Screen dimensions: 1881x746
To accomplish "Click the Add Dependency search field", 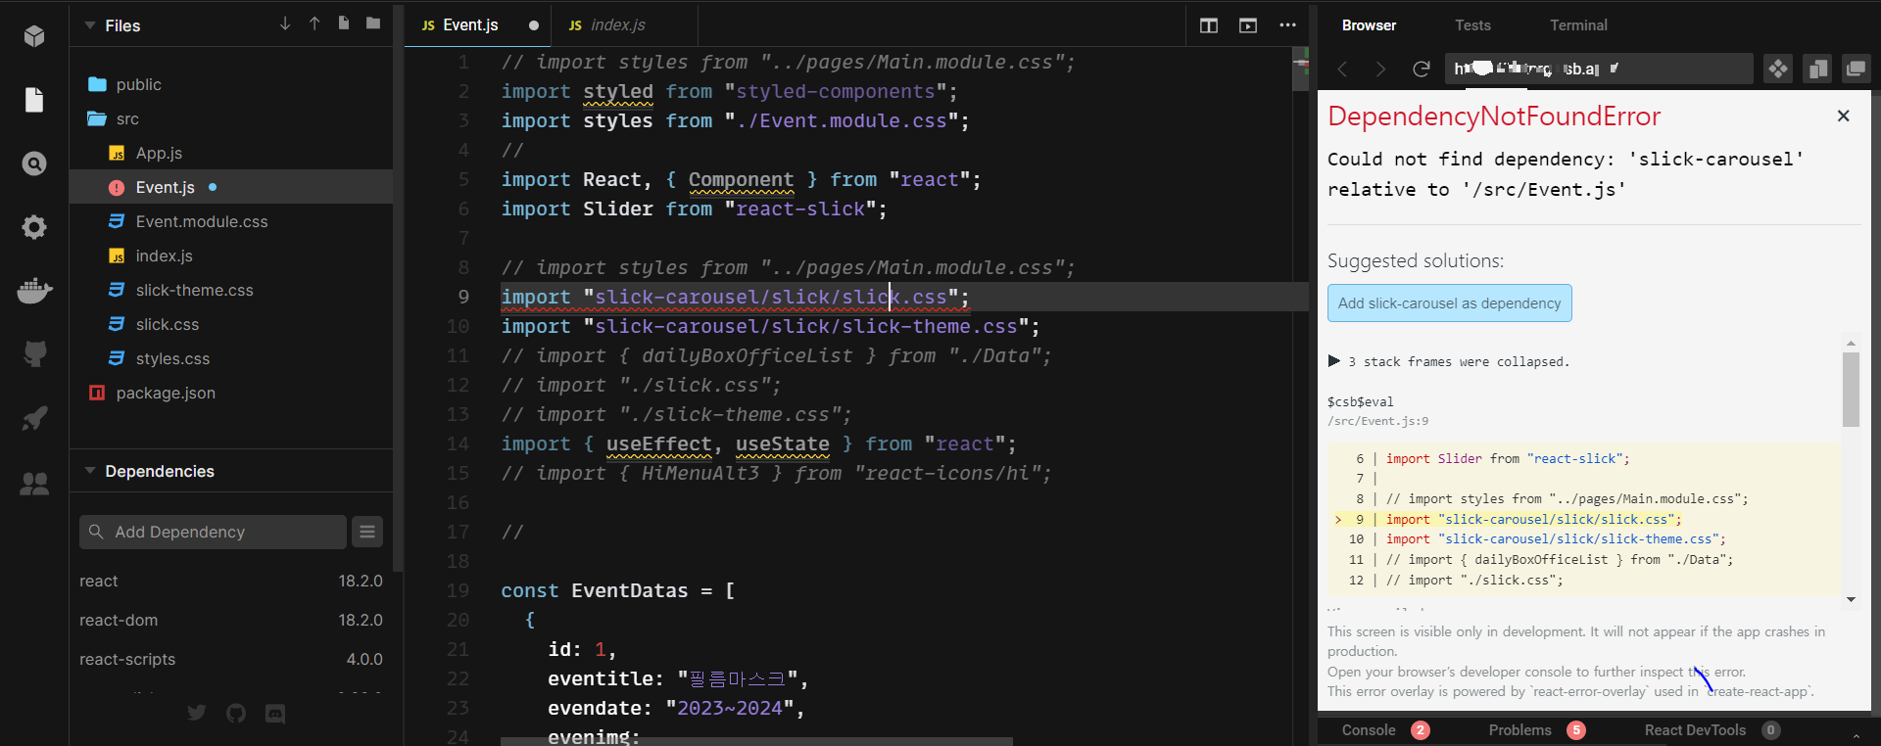I will click(x=213, y=532).
